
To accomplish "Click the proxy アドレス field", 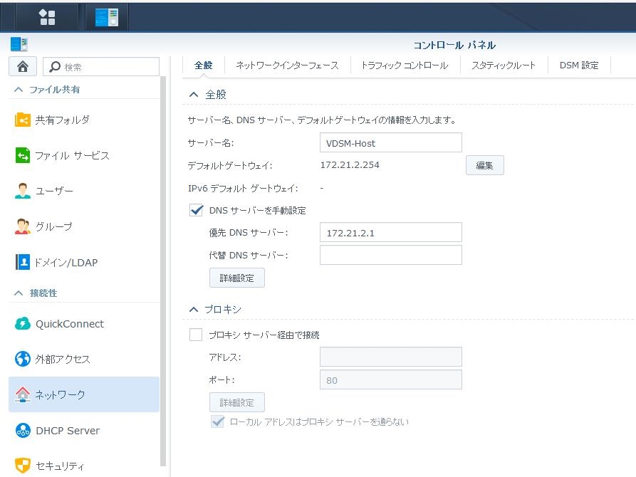I will pyautogui.click(x=390, y=357).
